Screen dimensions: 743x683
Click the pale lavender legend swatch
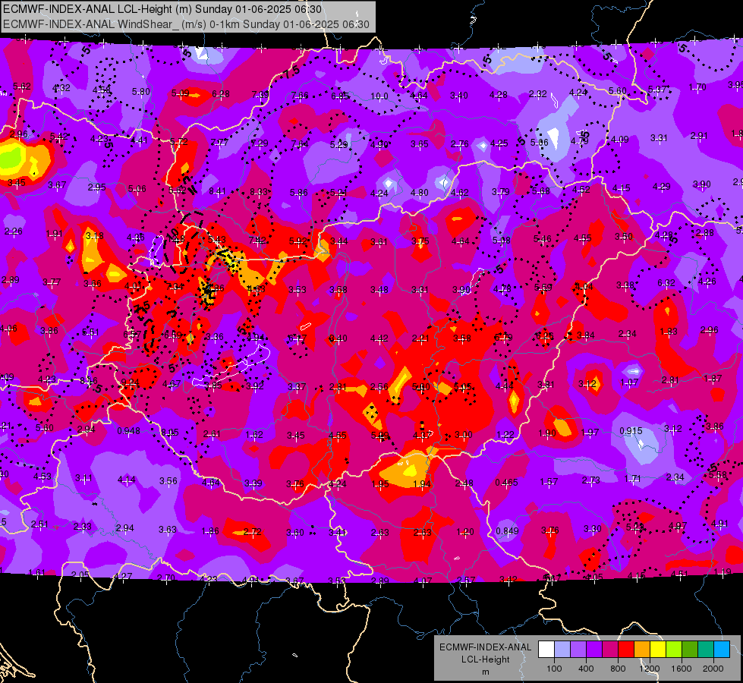click(562, 649)
